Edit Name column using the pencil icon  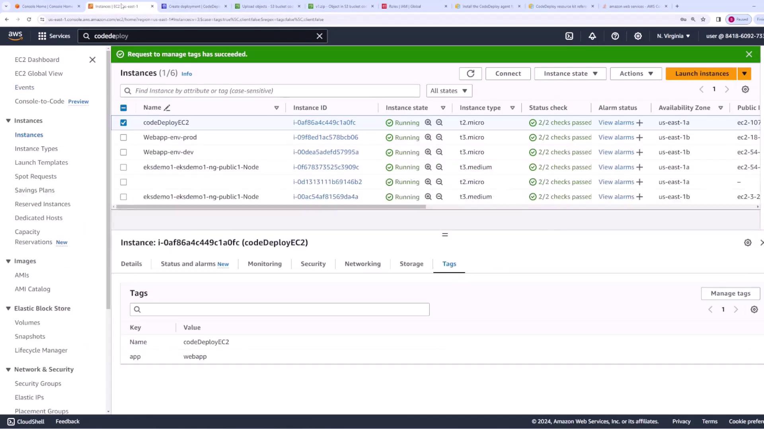point(167,108)
